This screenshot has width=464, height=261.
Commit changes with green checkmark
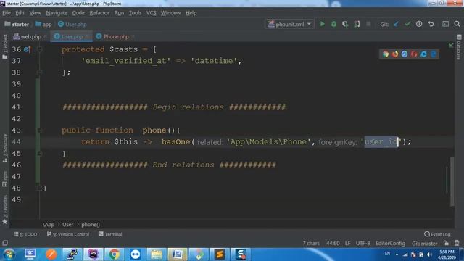pyautogui.click(x=407, y=24)
